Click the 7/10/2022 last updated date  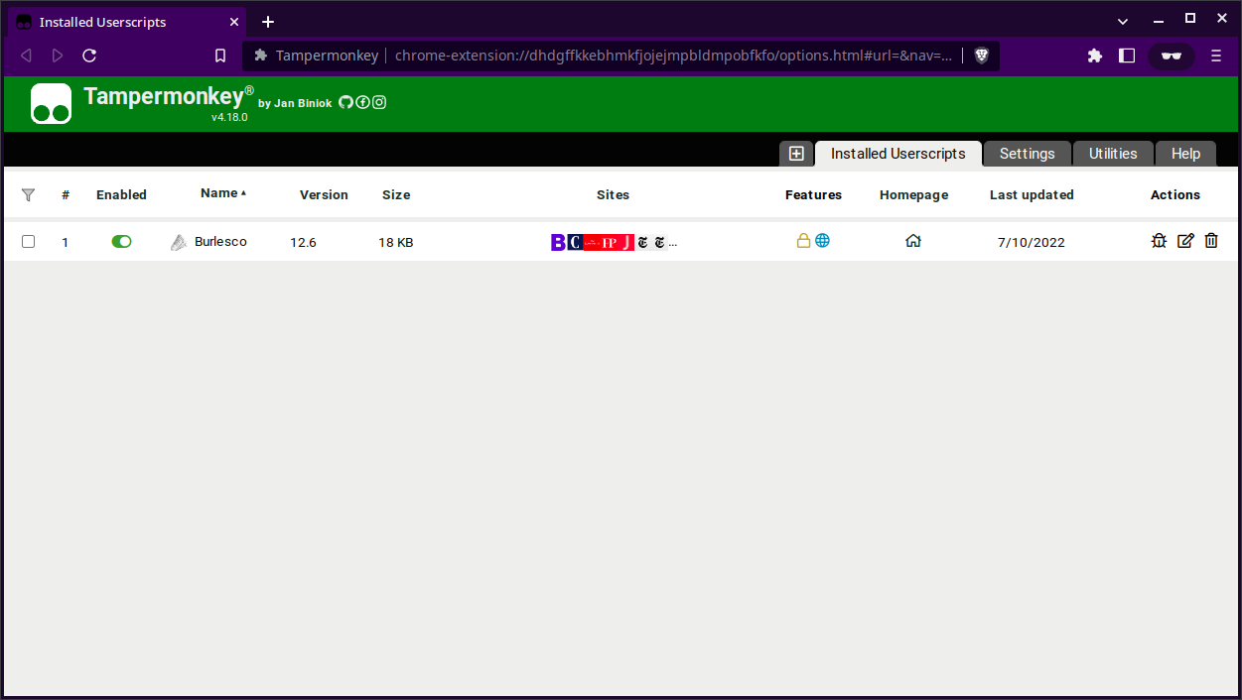pos(1031,242)
